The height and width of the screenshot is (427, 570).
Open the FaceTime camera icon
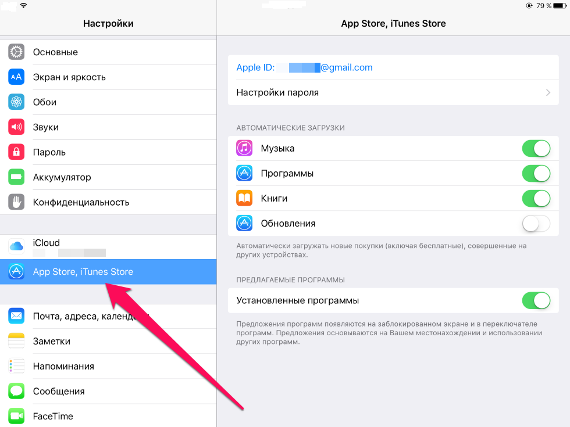pos(16,416)
